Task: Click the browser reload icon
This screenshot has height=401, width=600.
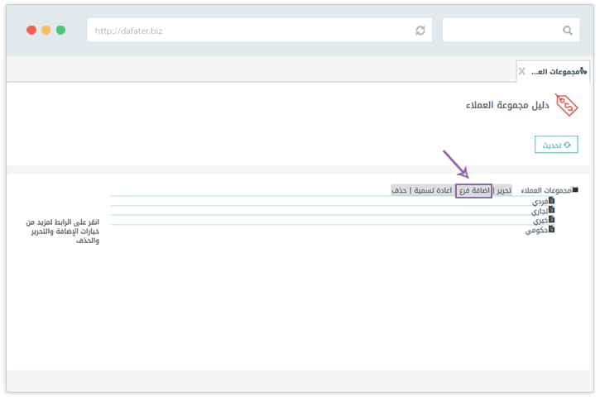Action: (420, 31)
